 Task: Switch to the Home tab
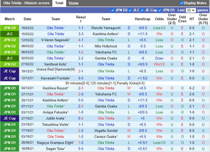[x=73, y=3]
